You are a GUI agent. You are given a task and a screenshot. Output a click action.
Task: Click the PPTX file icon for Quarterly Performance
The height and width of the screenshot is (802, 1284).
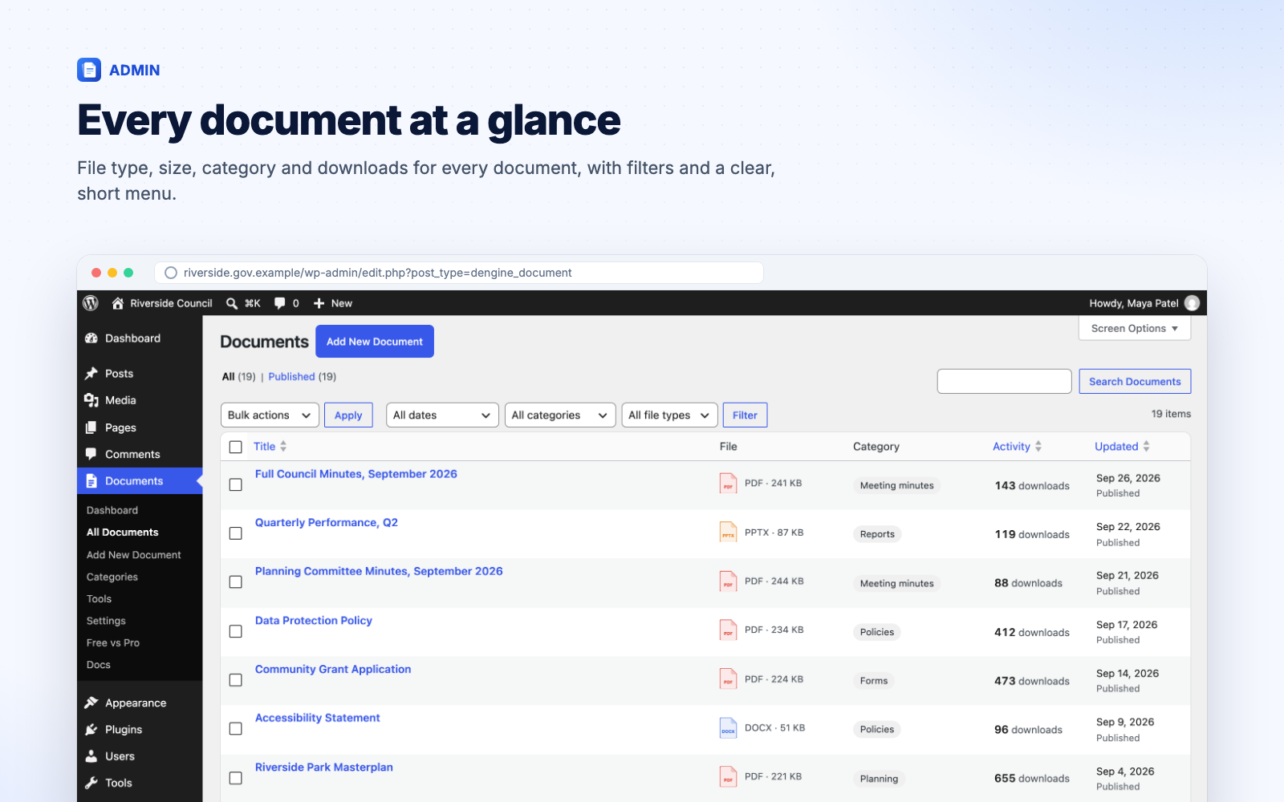click(728, 533)
